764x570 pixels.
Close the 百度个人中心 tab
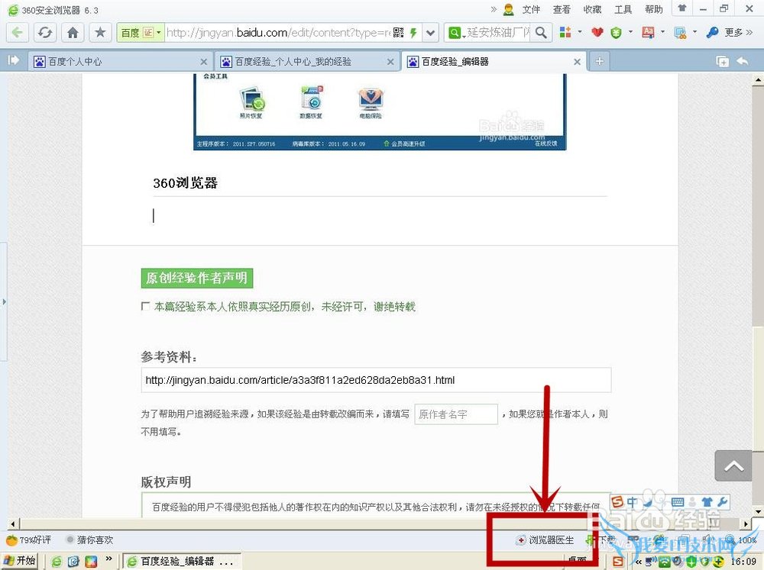[204, 62]
